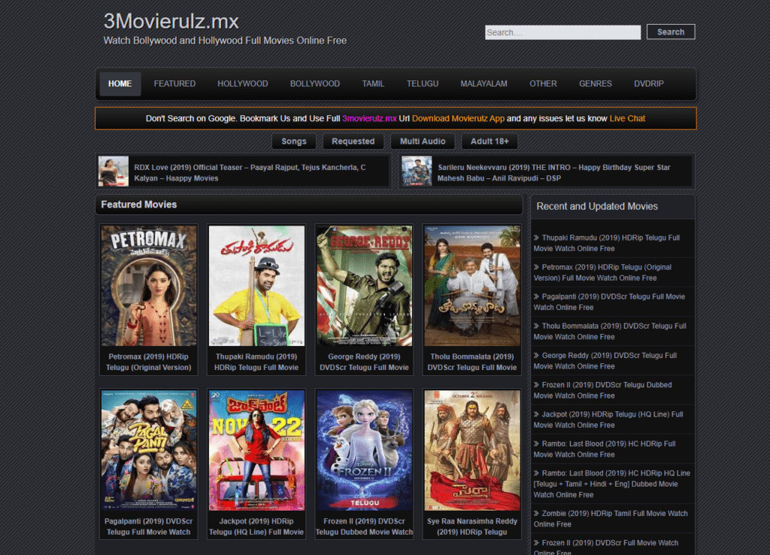Open the Tholu Bommalata movie poster
This screenshot has height=555, width=770.
(x=472, y=286)
